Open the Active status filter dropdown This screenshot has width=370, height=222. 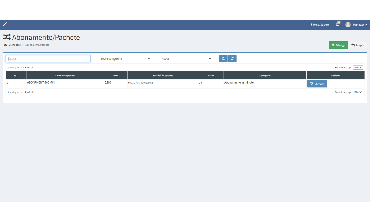point(185,59)
